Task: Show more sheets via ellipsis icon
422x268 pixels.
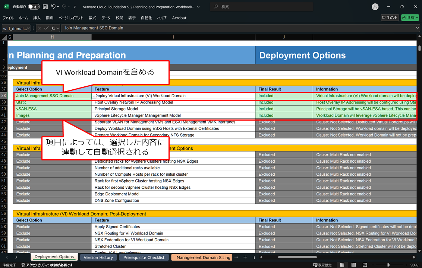Action: click(x=236, y=257)
